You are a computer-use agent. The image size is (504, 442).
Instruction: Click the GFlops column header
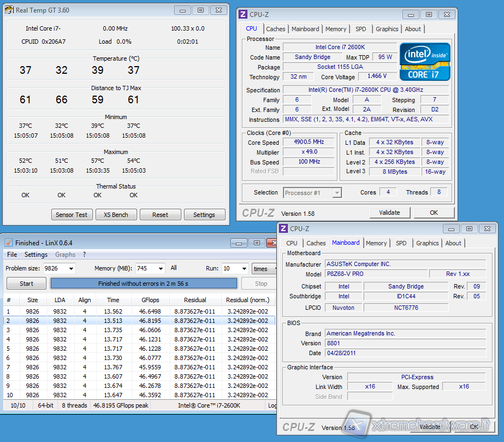[x=150, y=300]
